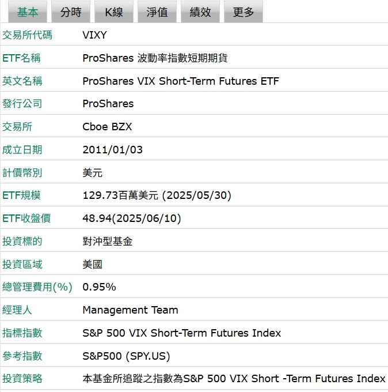The image size is (388, 392).
Task: Click the 投資策略 label
Action: click(22, 379)
